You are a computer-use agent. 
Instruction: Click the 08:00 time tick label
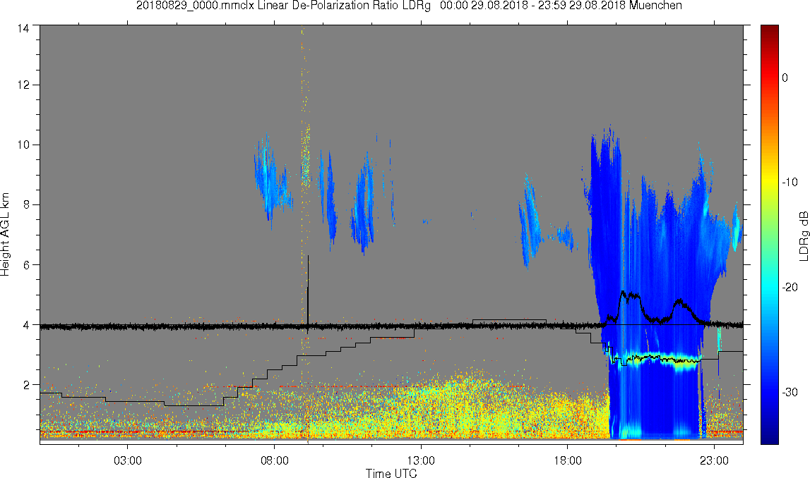[x=274, y=460]
